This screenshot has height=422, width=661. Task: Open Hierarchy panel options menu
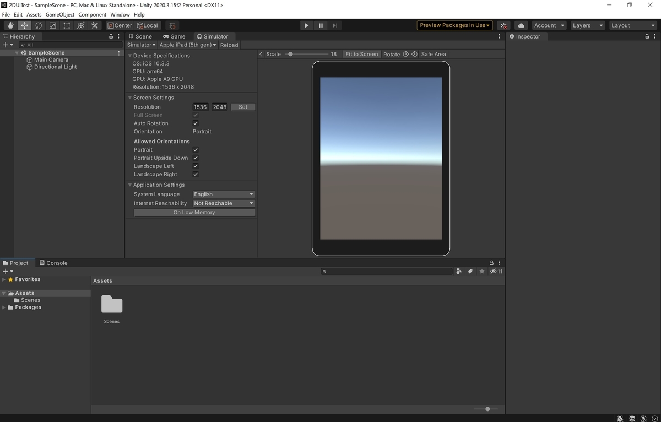(x=119, y=36)
